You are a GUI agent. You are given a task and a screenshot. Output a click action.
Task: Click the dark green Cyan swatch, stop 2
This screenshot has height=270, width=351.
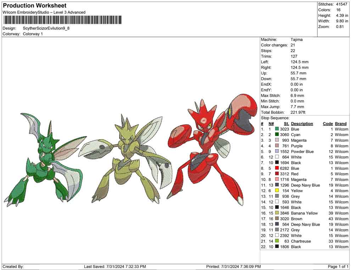[277, 134]
